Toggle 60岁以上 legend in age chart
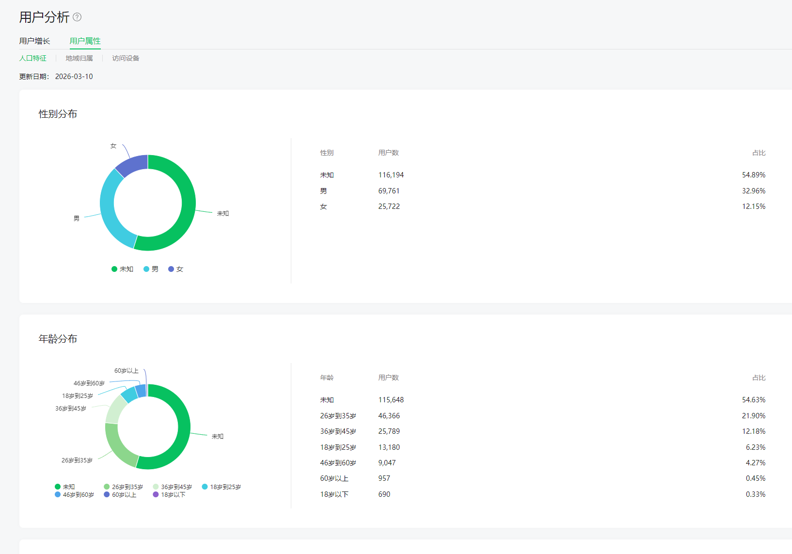The height and width of the screenshot is (554, 792). [120, 495]
